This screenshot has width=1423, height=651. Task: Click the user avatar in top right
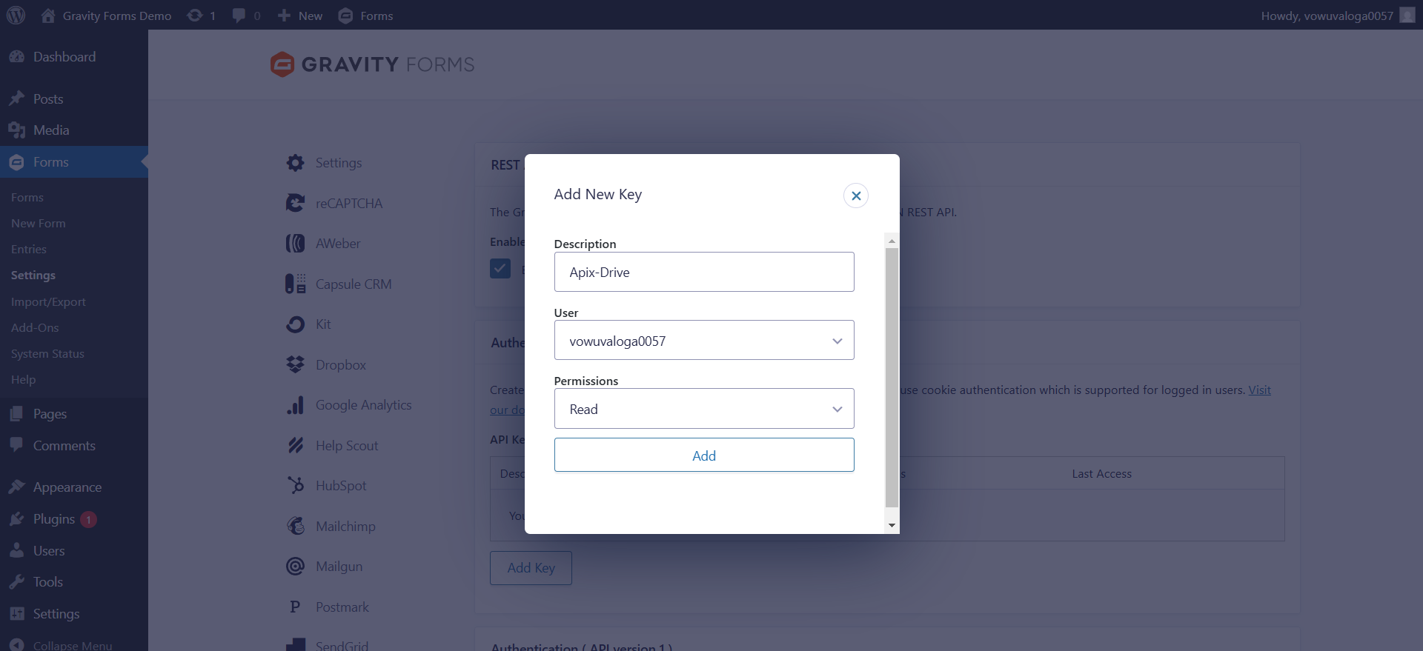click(1407, 16)
